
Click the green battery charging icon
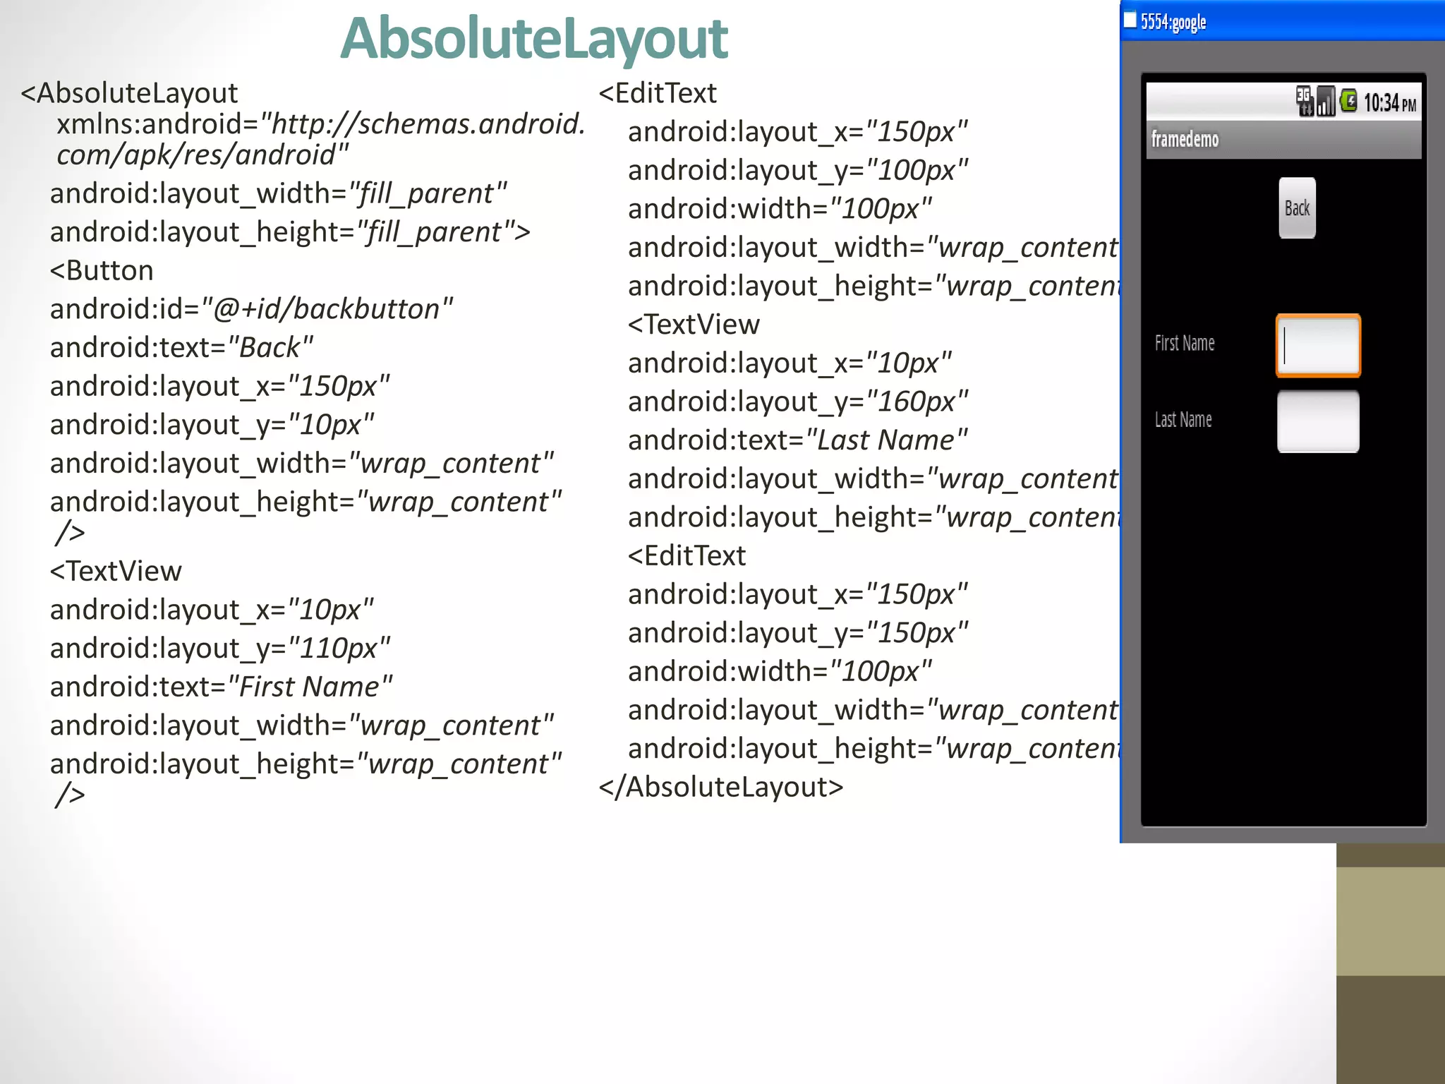pos(1348,100)
